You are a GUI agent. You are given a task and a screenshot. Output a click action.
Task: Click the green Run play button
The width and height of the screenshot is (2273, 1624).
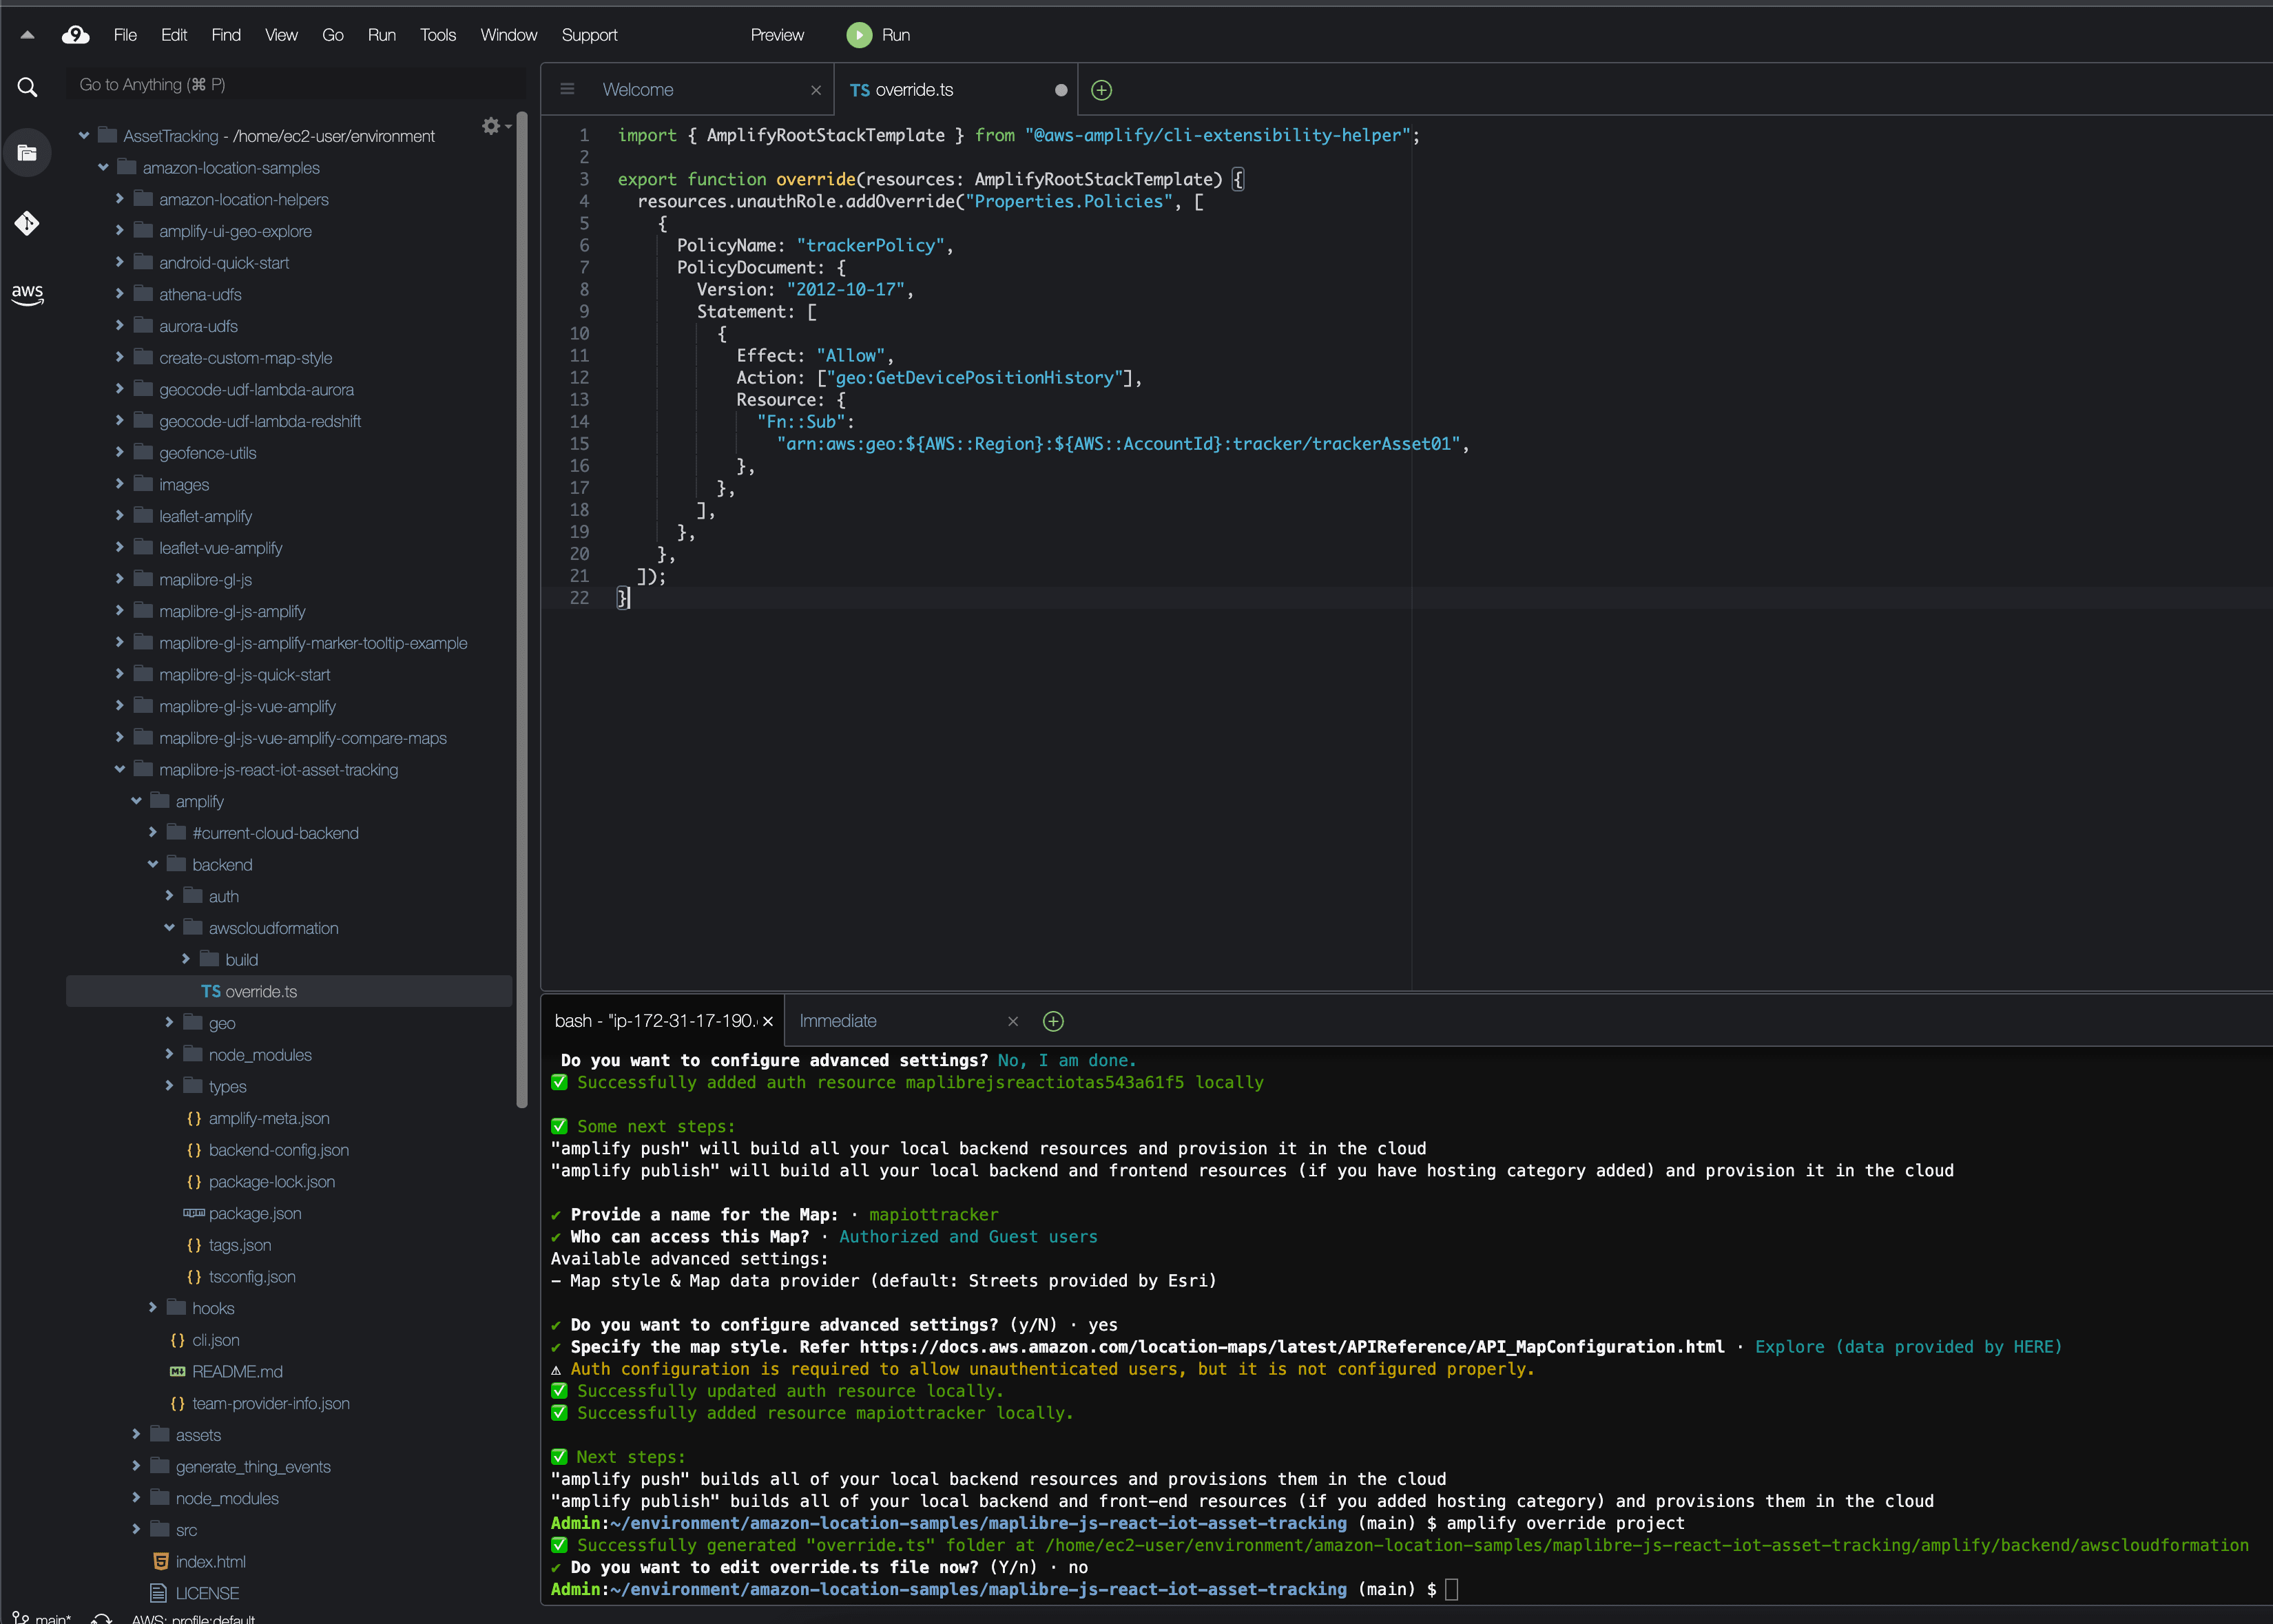tap(859, 35)
